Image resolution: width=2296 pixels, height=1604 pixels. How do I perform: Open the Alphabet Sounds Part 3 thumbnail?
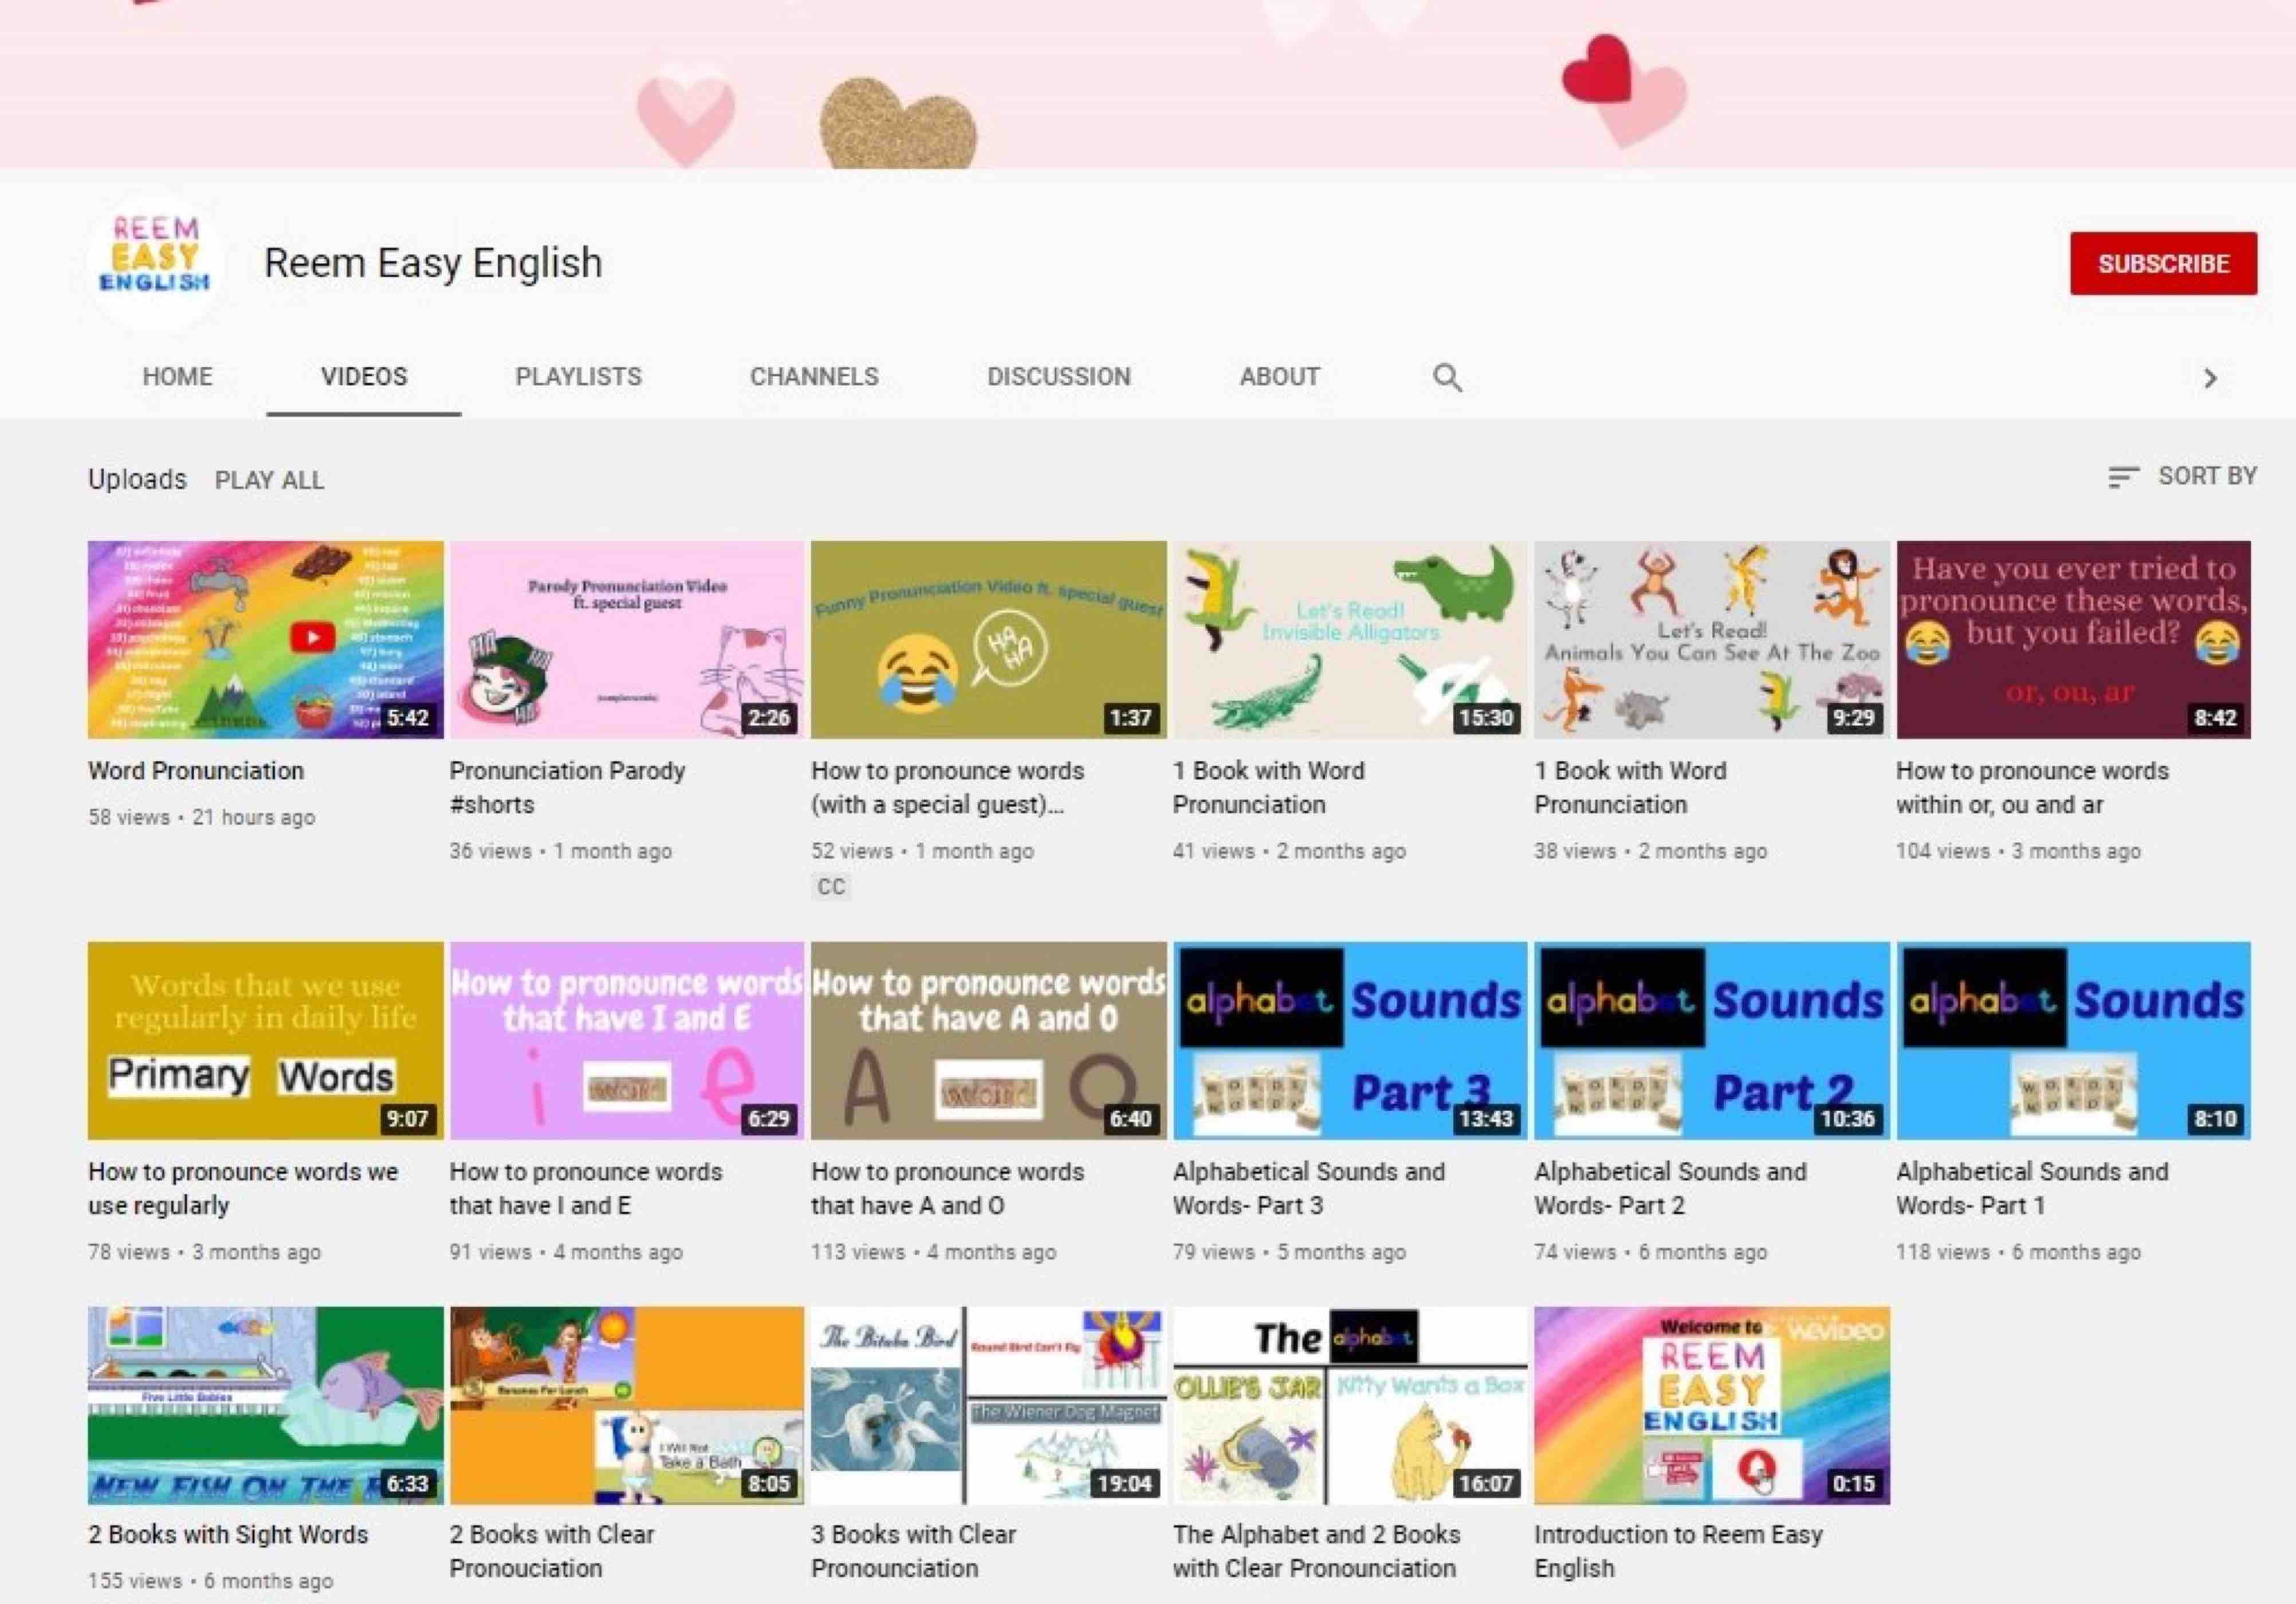(x=1349, y=1040)
